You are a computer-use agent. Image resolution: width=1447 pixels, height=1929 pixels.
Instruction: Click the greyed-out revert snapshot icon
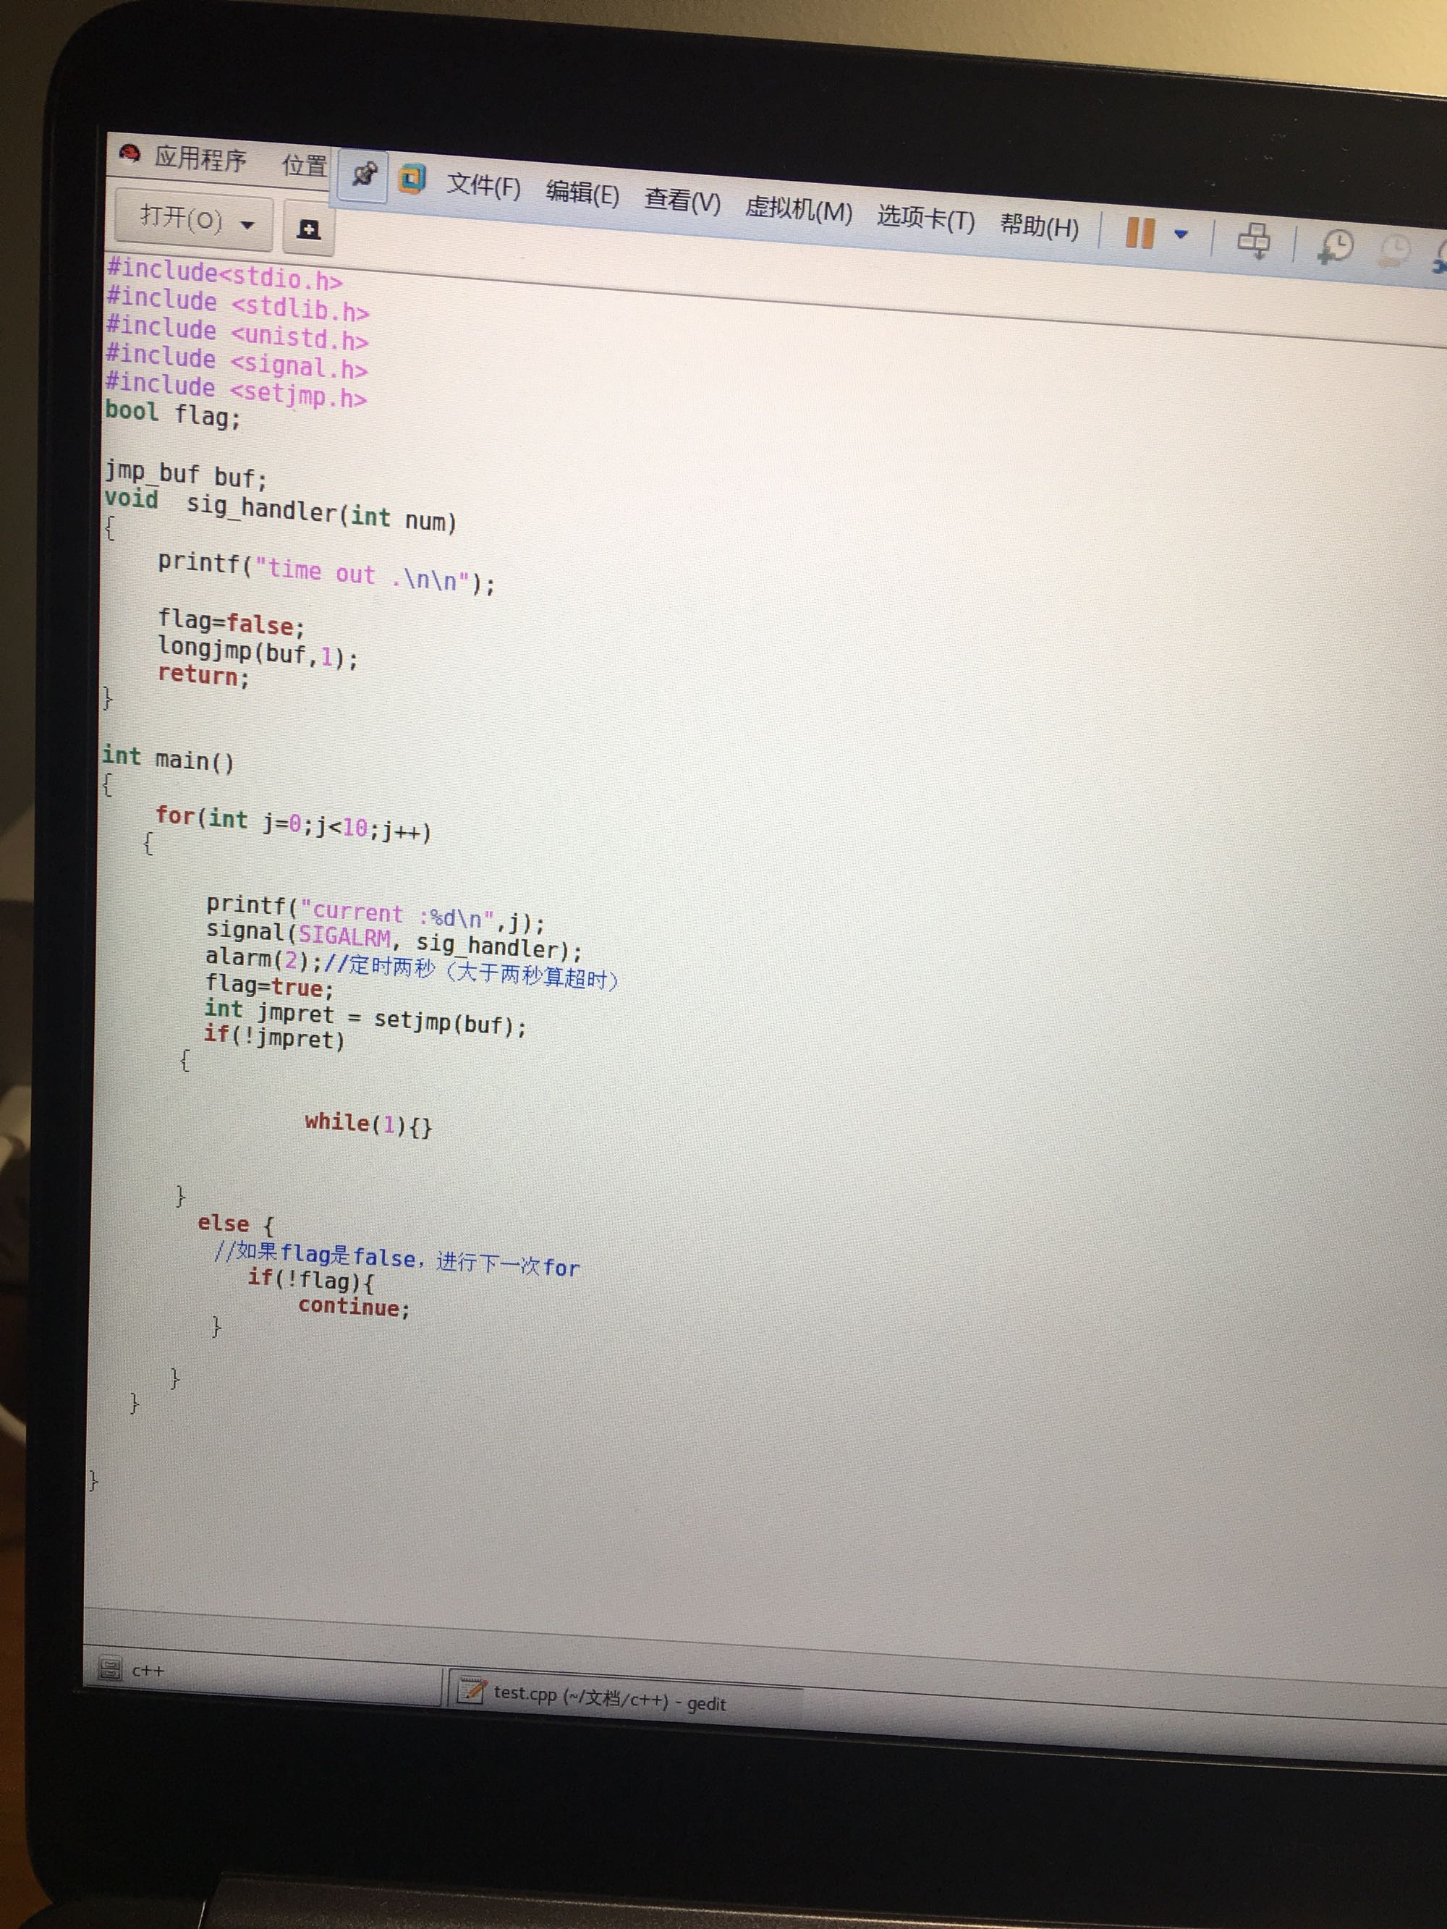(x=1393, y=251)
